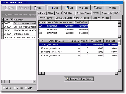This screenshot has height=94, width=126.
Task: Select the Open radio button
Action: click(x=4, y=88)
